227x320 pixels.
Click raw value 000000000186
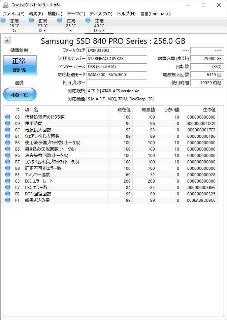click(201, 136)
